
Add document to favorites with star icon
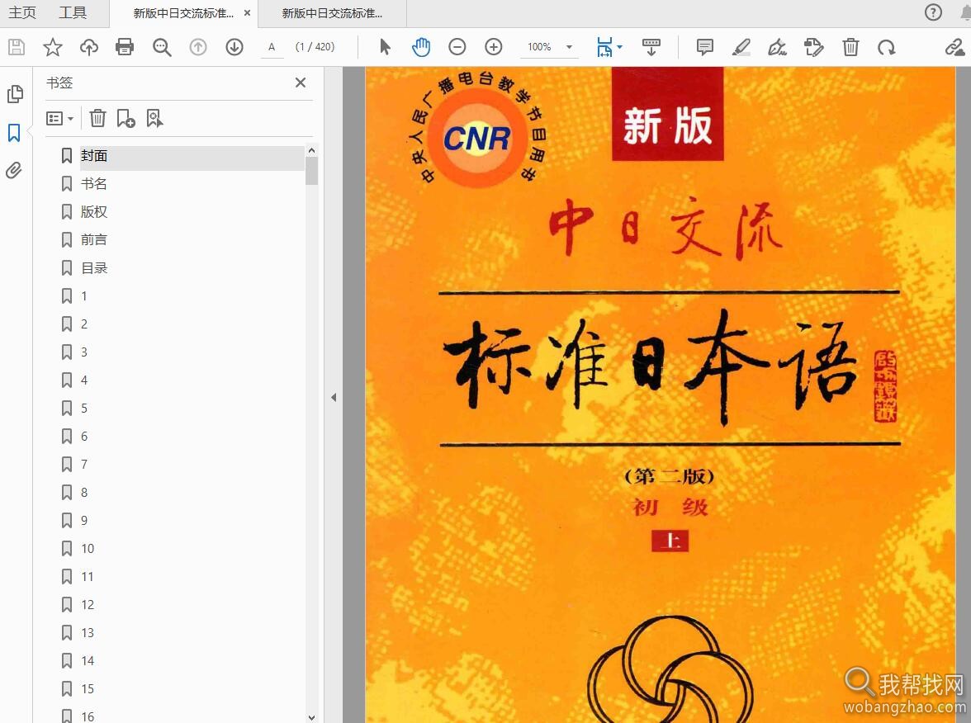pyautogui.click(x=53, y=47)
